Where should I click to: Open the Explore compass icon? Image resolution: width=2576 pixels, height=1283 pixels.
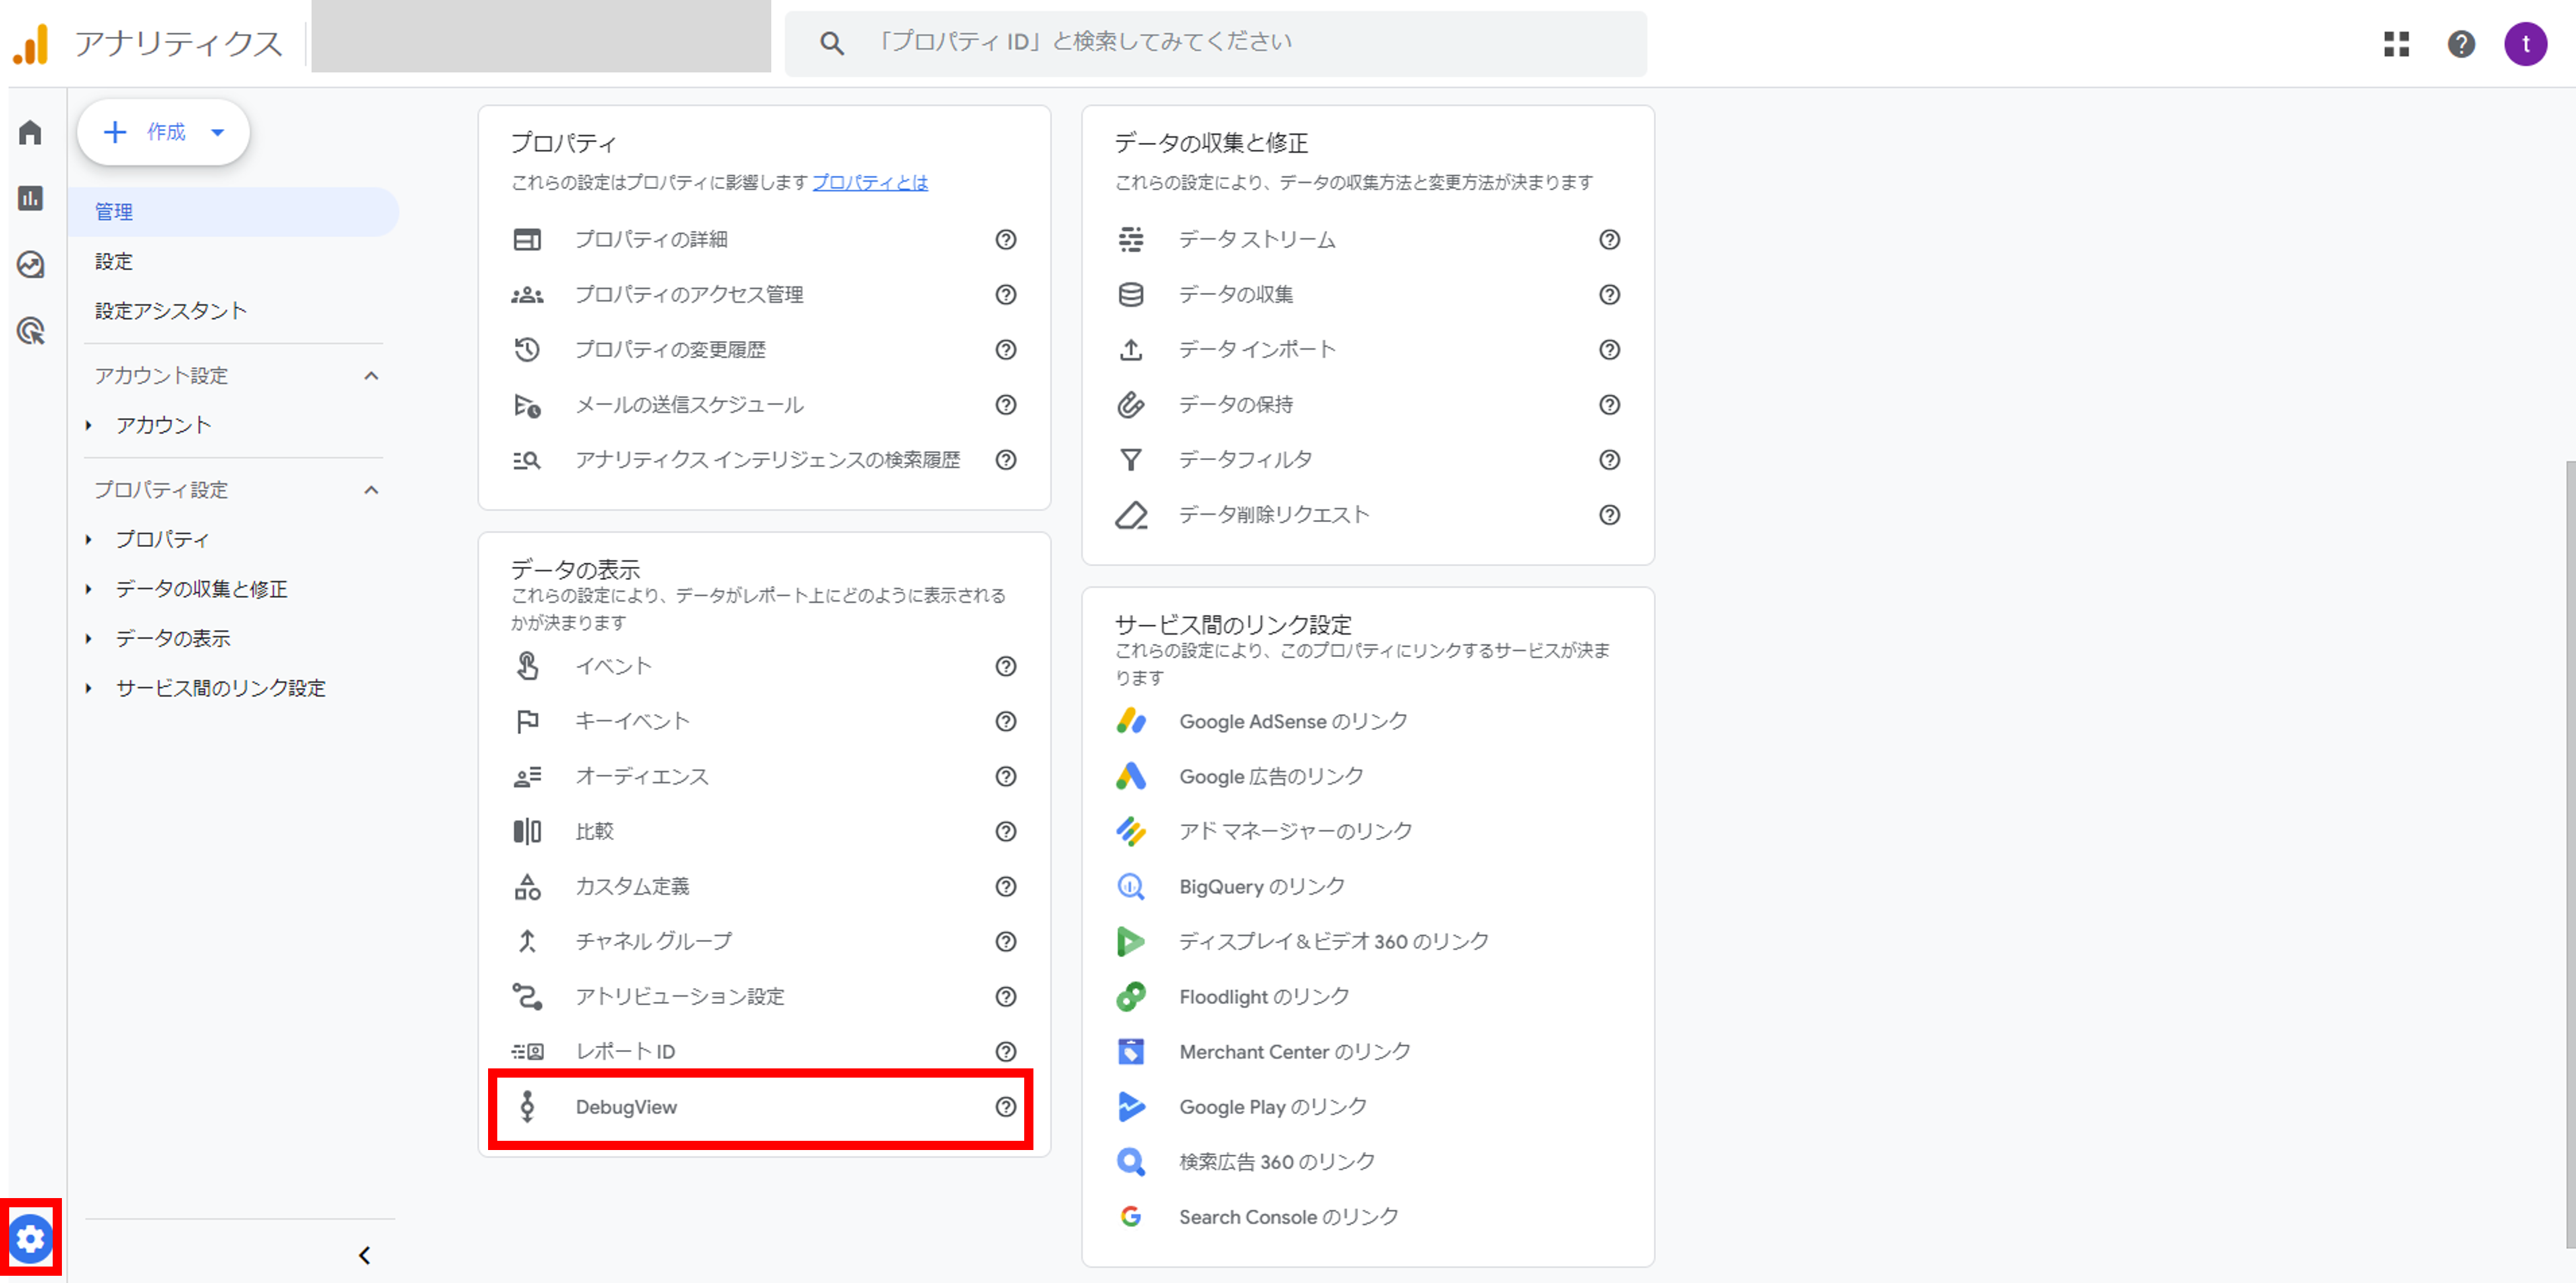click(x=30, y=265)
